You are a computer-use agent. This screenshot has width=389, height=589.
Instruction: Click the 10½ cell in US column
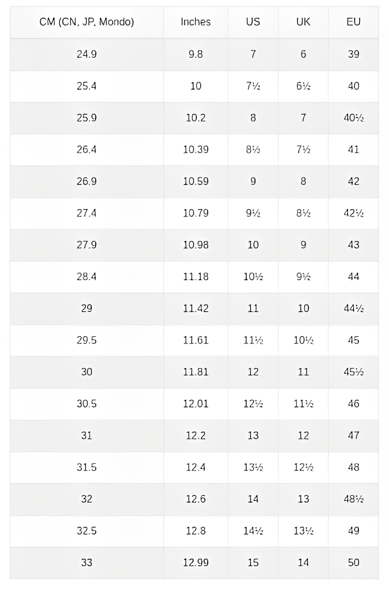(x=253, y=277)
